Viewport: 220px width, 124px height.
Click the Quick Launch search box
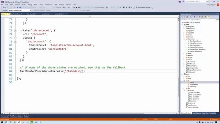pyautogui.click(x=196, y=1)
